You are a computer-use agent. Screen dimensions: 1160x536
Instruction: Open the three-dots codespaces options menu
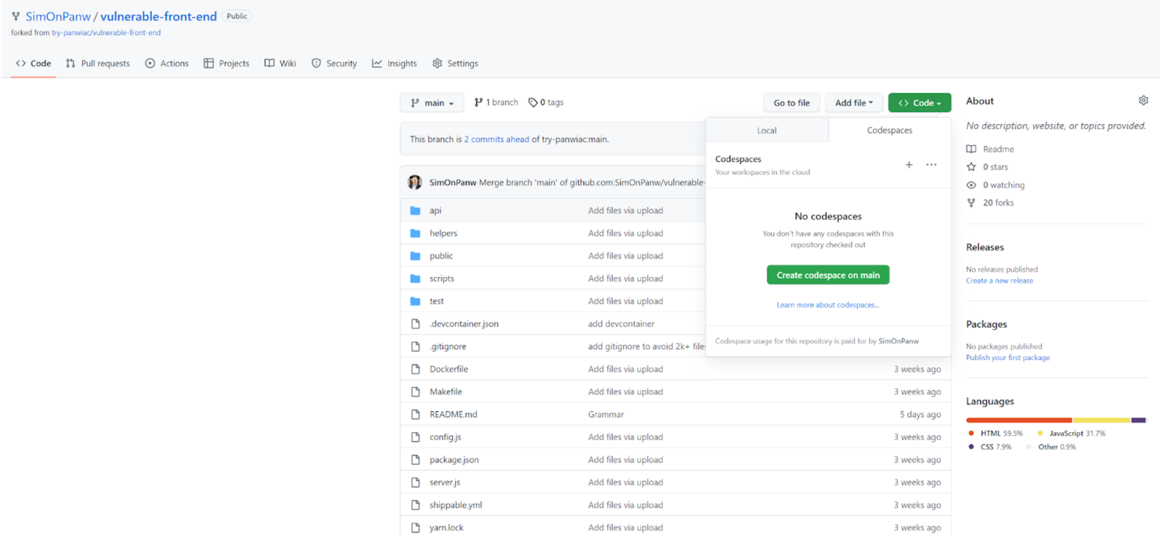coord(931,164)
